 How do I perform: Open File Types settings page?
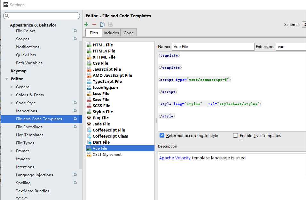(25, 143)
